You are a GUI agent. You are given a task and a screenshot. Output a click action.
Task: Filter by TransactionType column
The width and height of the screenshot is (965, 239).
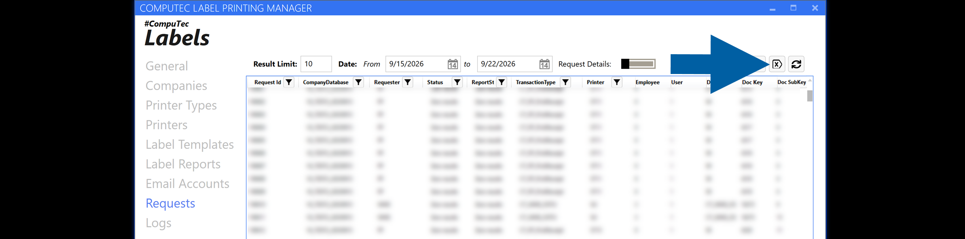pos(566,82)
